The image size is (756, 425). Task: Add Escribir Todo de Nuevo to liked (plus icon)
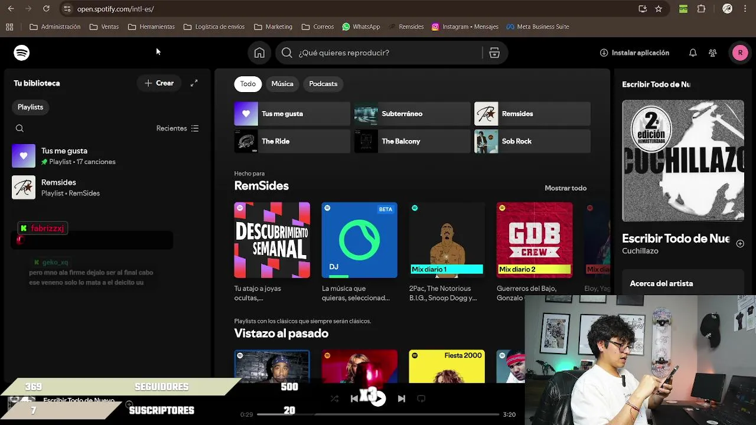tap(740, 243)
